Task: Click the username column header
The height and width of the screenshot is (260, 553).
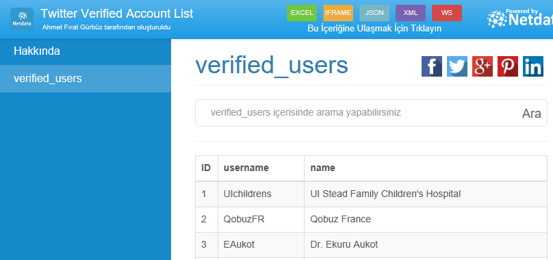Action: tap(261, 168)
